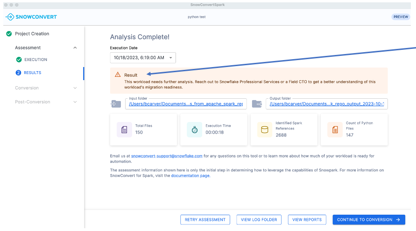
Task: Select the EXECUTION step in sidebar
Action: click(x=35, y=60)
